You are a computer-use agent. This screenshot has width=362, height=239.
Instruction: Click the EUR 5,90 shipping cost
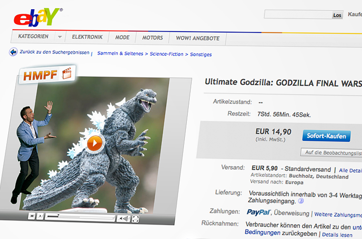(x=264, y=168)
